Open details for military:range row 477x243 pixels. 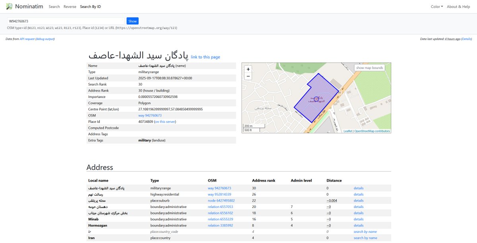[359, 188]
